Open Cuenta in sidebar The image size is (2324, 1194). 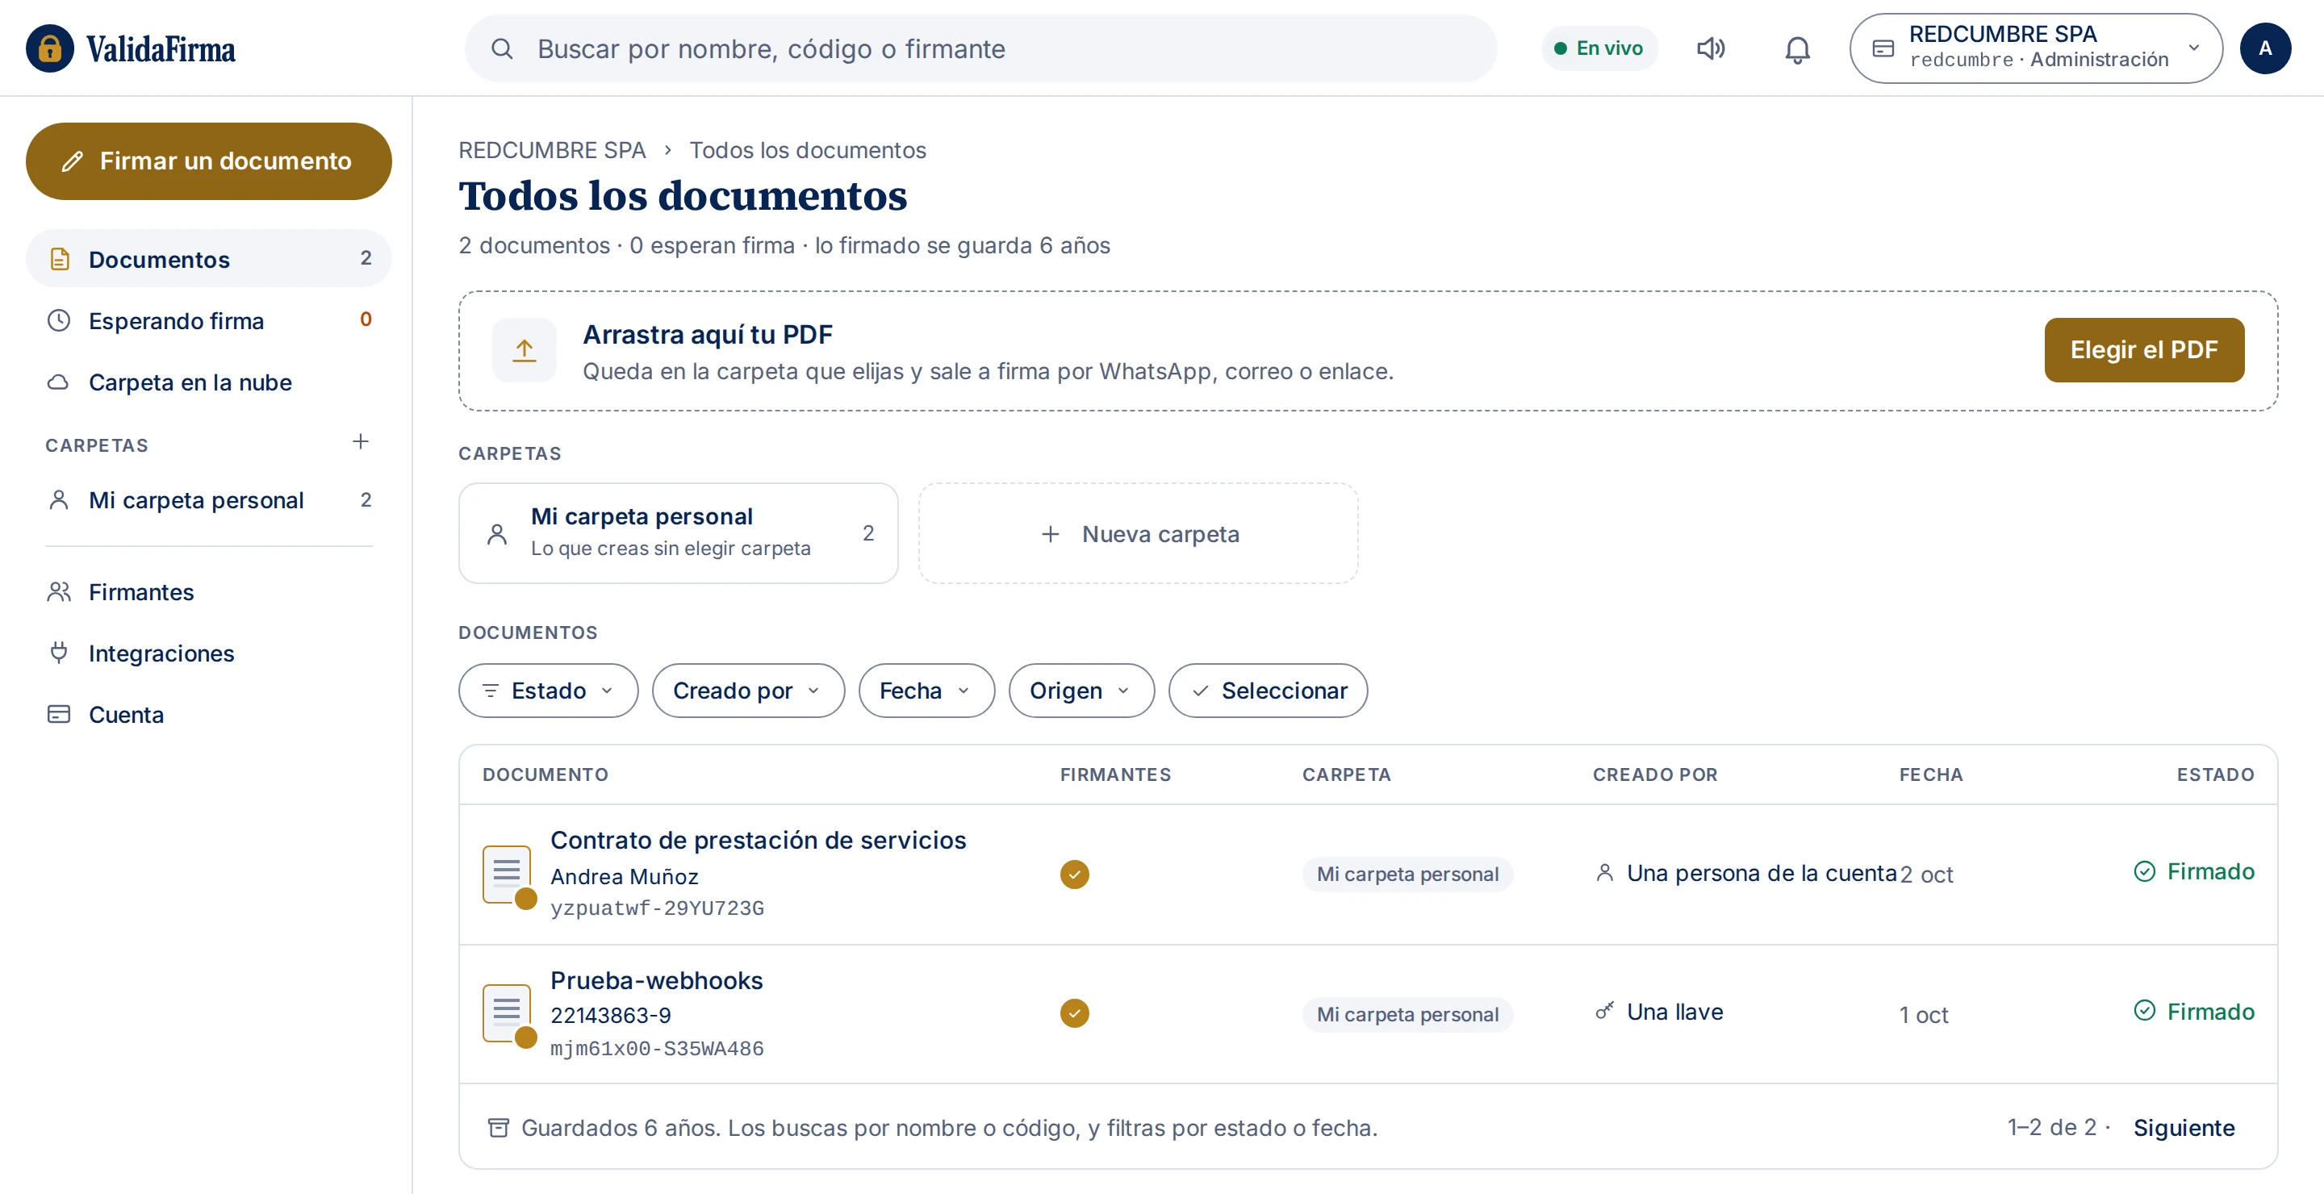tap(208, 714)
